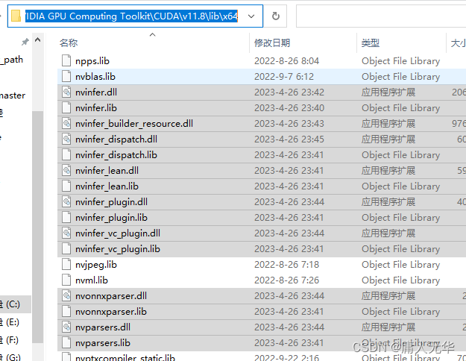Select the file name nvml.lib

pos(92,280)
